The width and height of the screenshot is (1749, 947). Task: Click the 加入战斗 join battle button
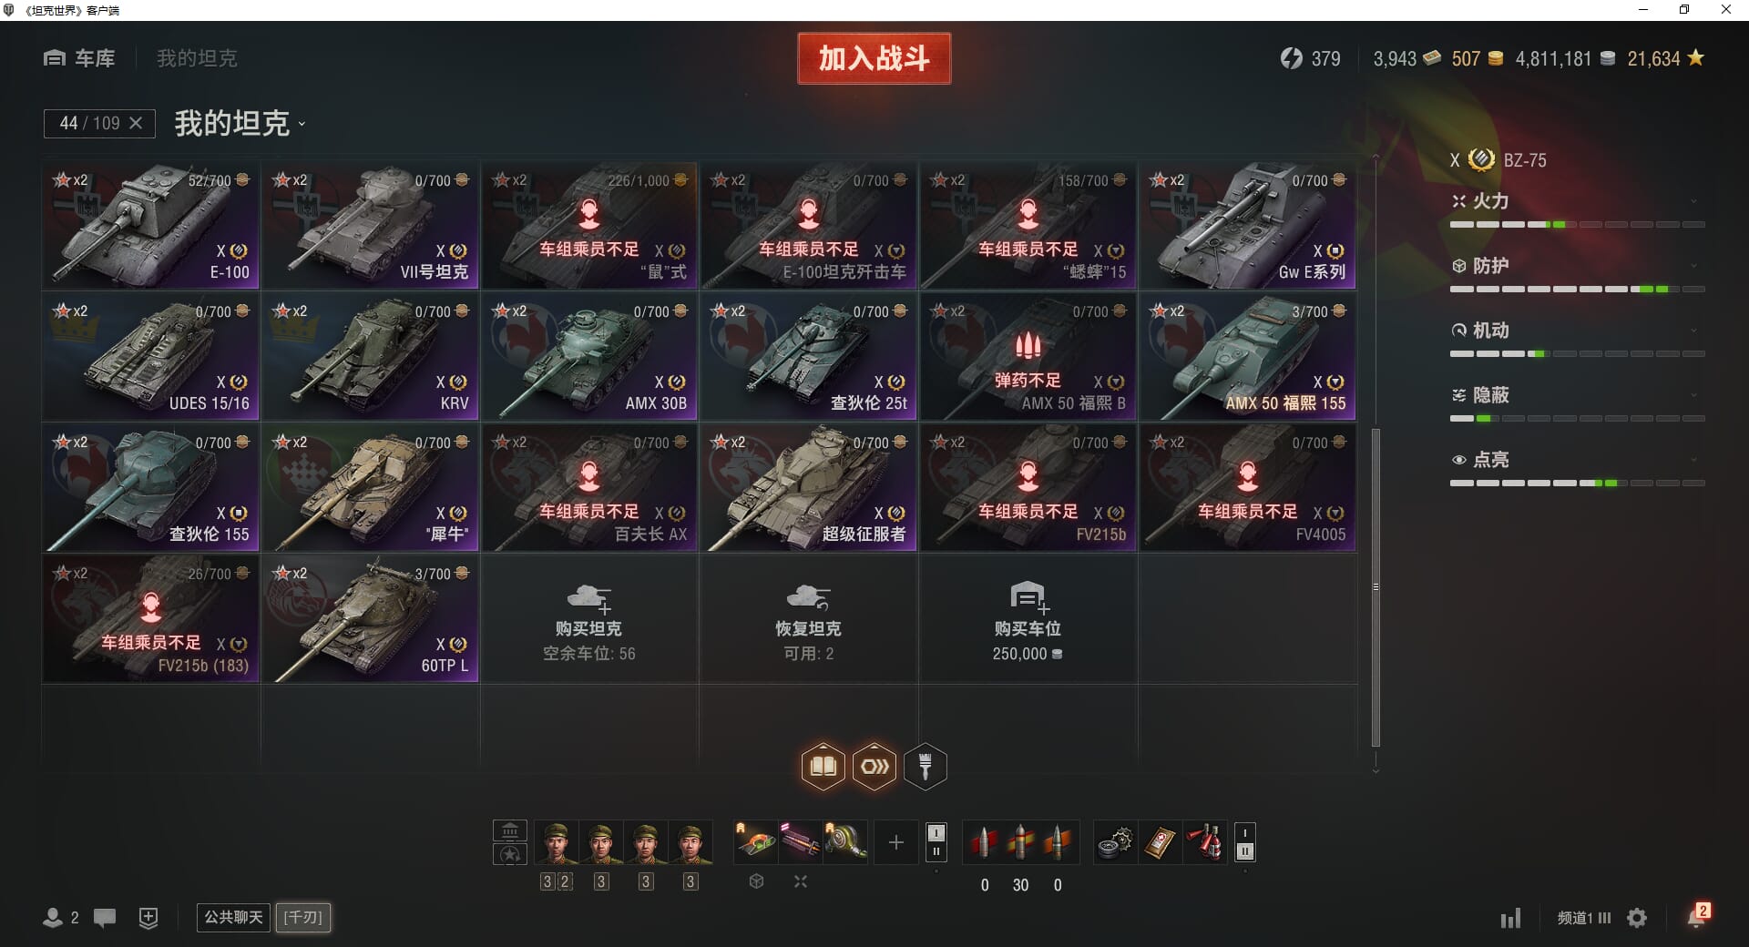[874, 58]
